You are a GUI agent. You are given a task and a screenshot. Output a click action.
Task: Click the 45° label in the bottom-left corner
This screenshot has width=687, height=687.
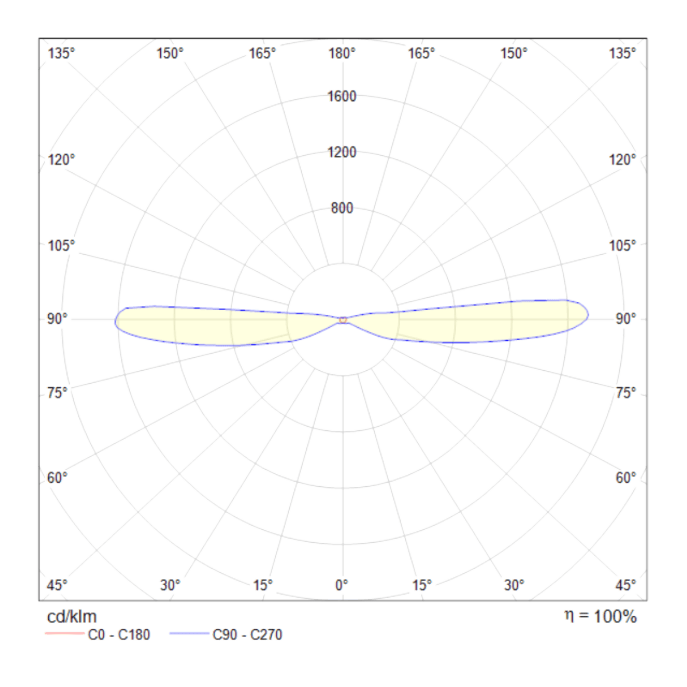57,585
